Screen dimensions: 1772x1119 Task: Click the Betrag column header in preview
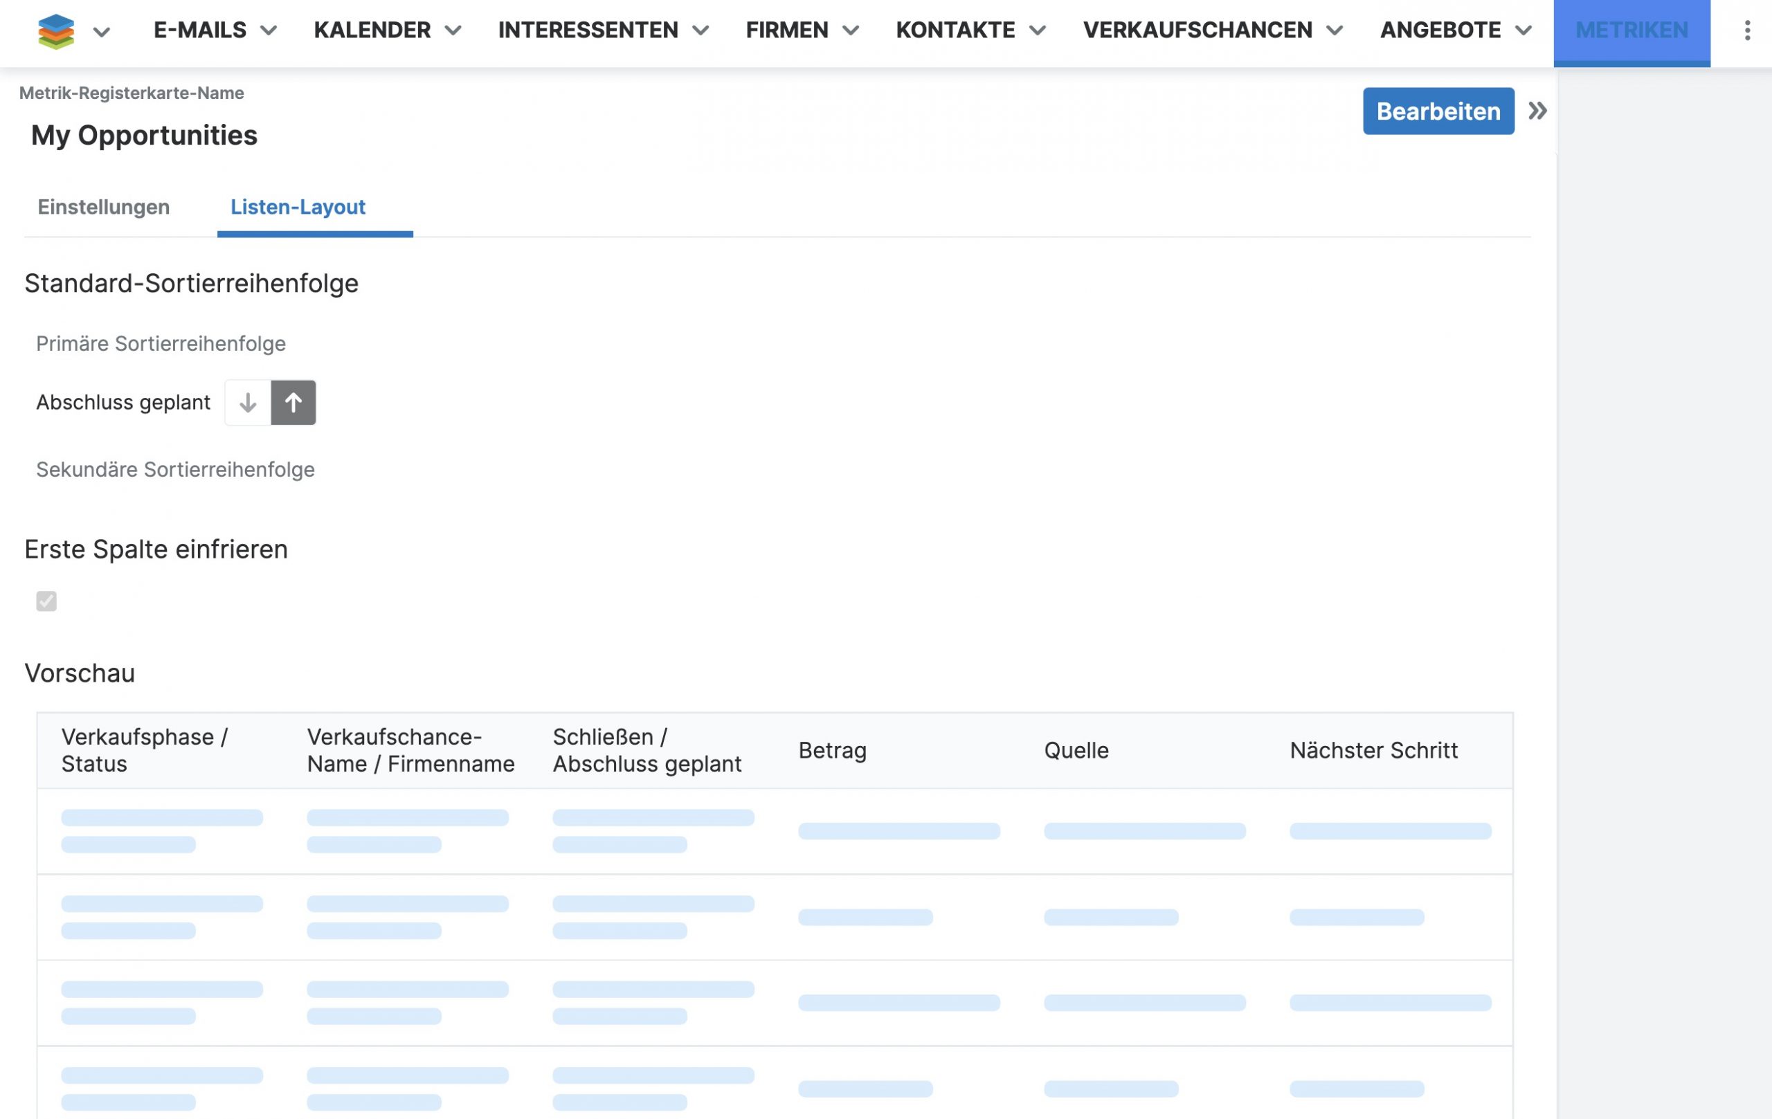pyautogui.click(x=832, y=750)
